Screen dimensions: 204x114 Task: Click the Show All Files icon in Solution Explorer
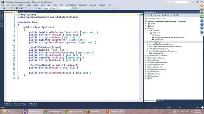[168, 15]
